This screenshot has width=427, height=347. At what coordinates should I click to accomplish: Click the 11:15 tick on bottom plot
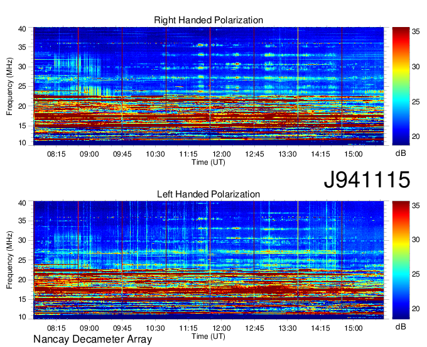[188, 328]
